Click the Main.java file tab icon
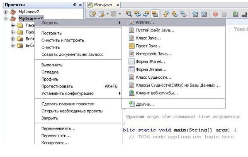 point(90,5)
